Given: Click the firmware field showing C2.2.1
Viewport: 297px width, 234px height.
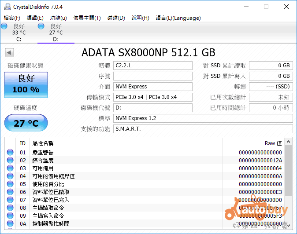Looking at the screenshot, I should point(153,66).
